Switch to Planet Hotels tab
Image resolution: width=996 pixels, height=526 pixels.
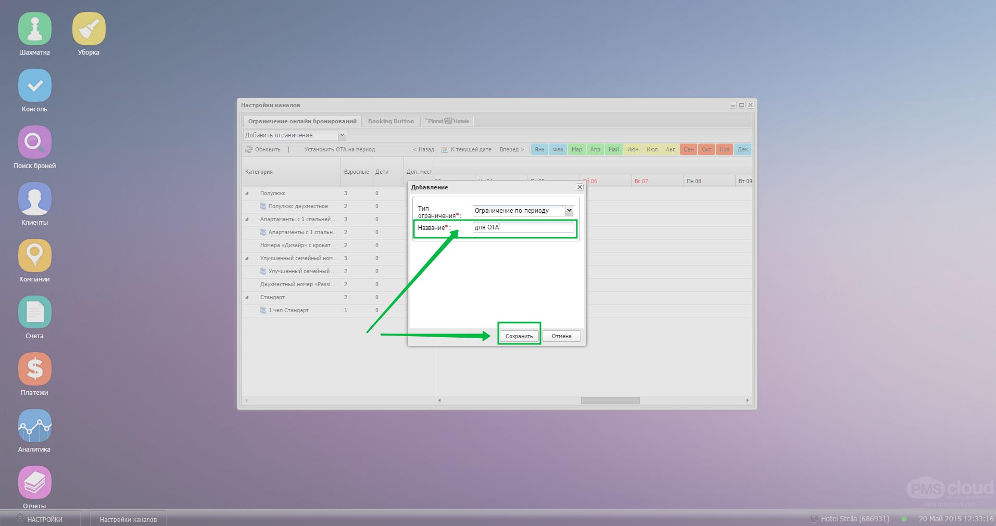point(447,121)
